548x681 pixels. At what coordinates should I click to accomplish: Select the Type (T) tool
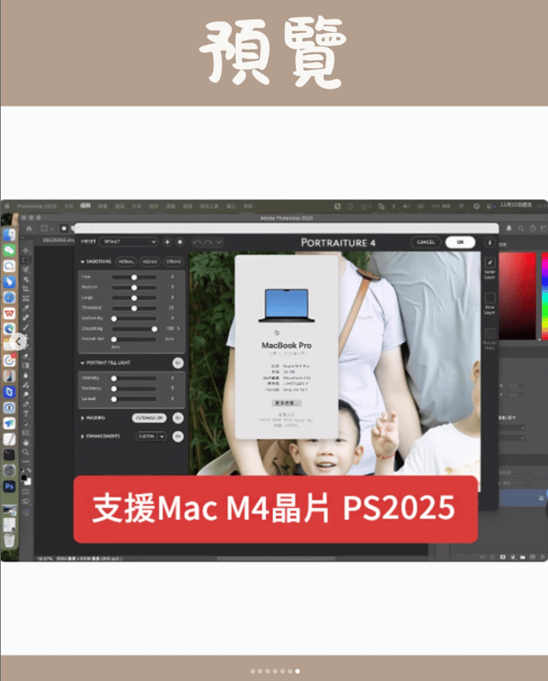pos(26,413)
